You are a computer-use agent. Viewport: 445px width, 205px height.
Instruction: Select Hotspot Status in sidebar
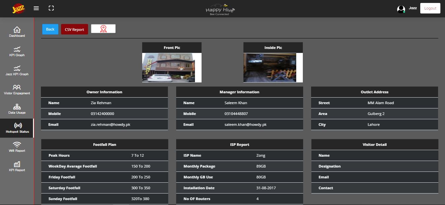[17, 128]
